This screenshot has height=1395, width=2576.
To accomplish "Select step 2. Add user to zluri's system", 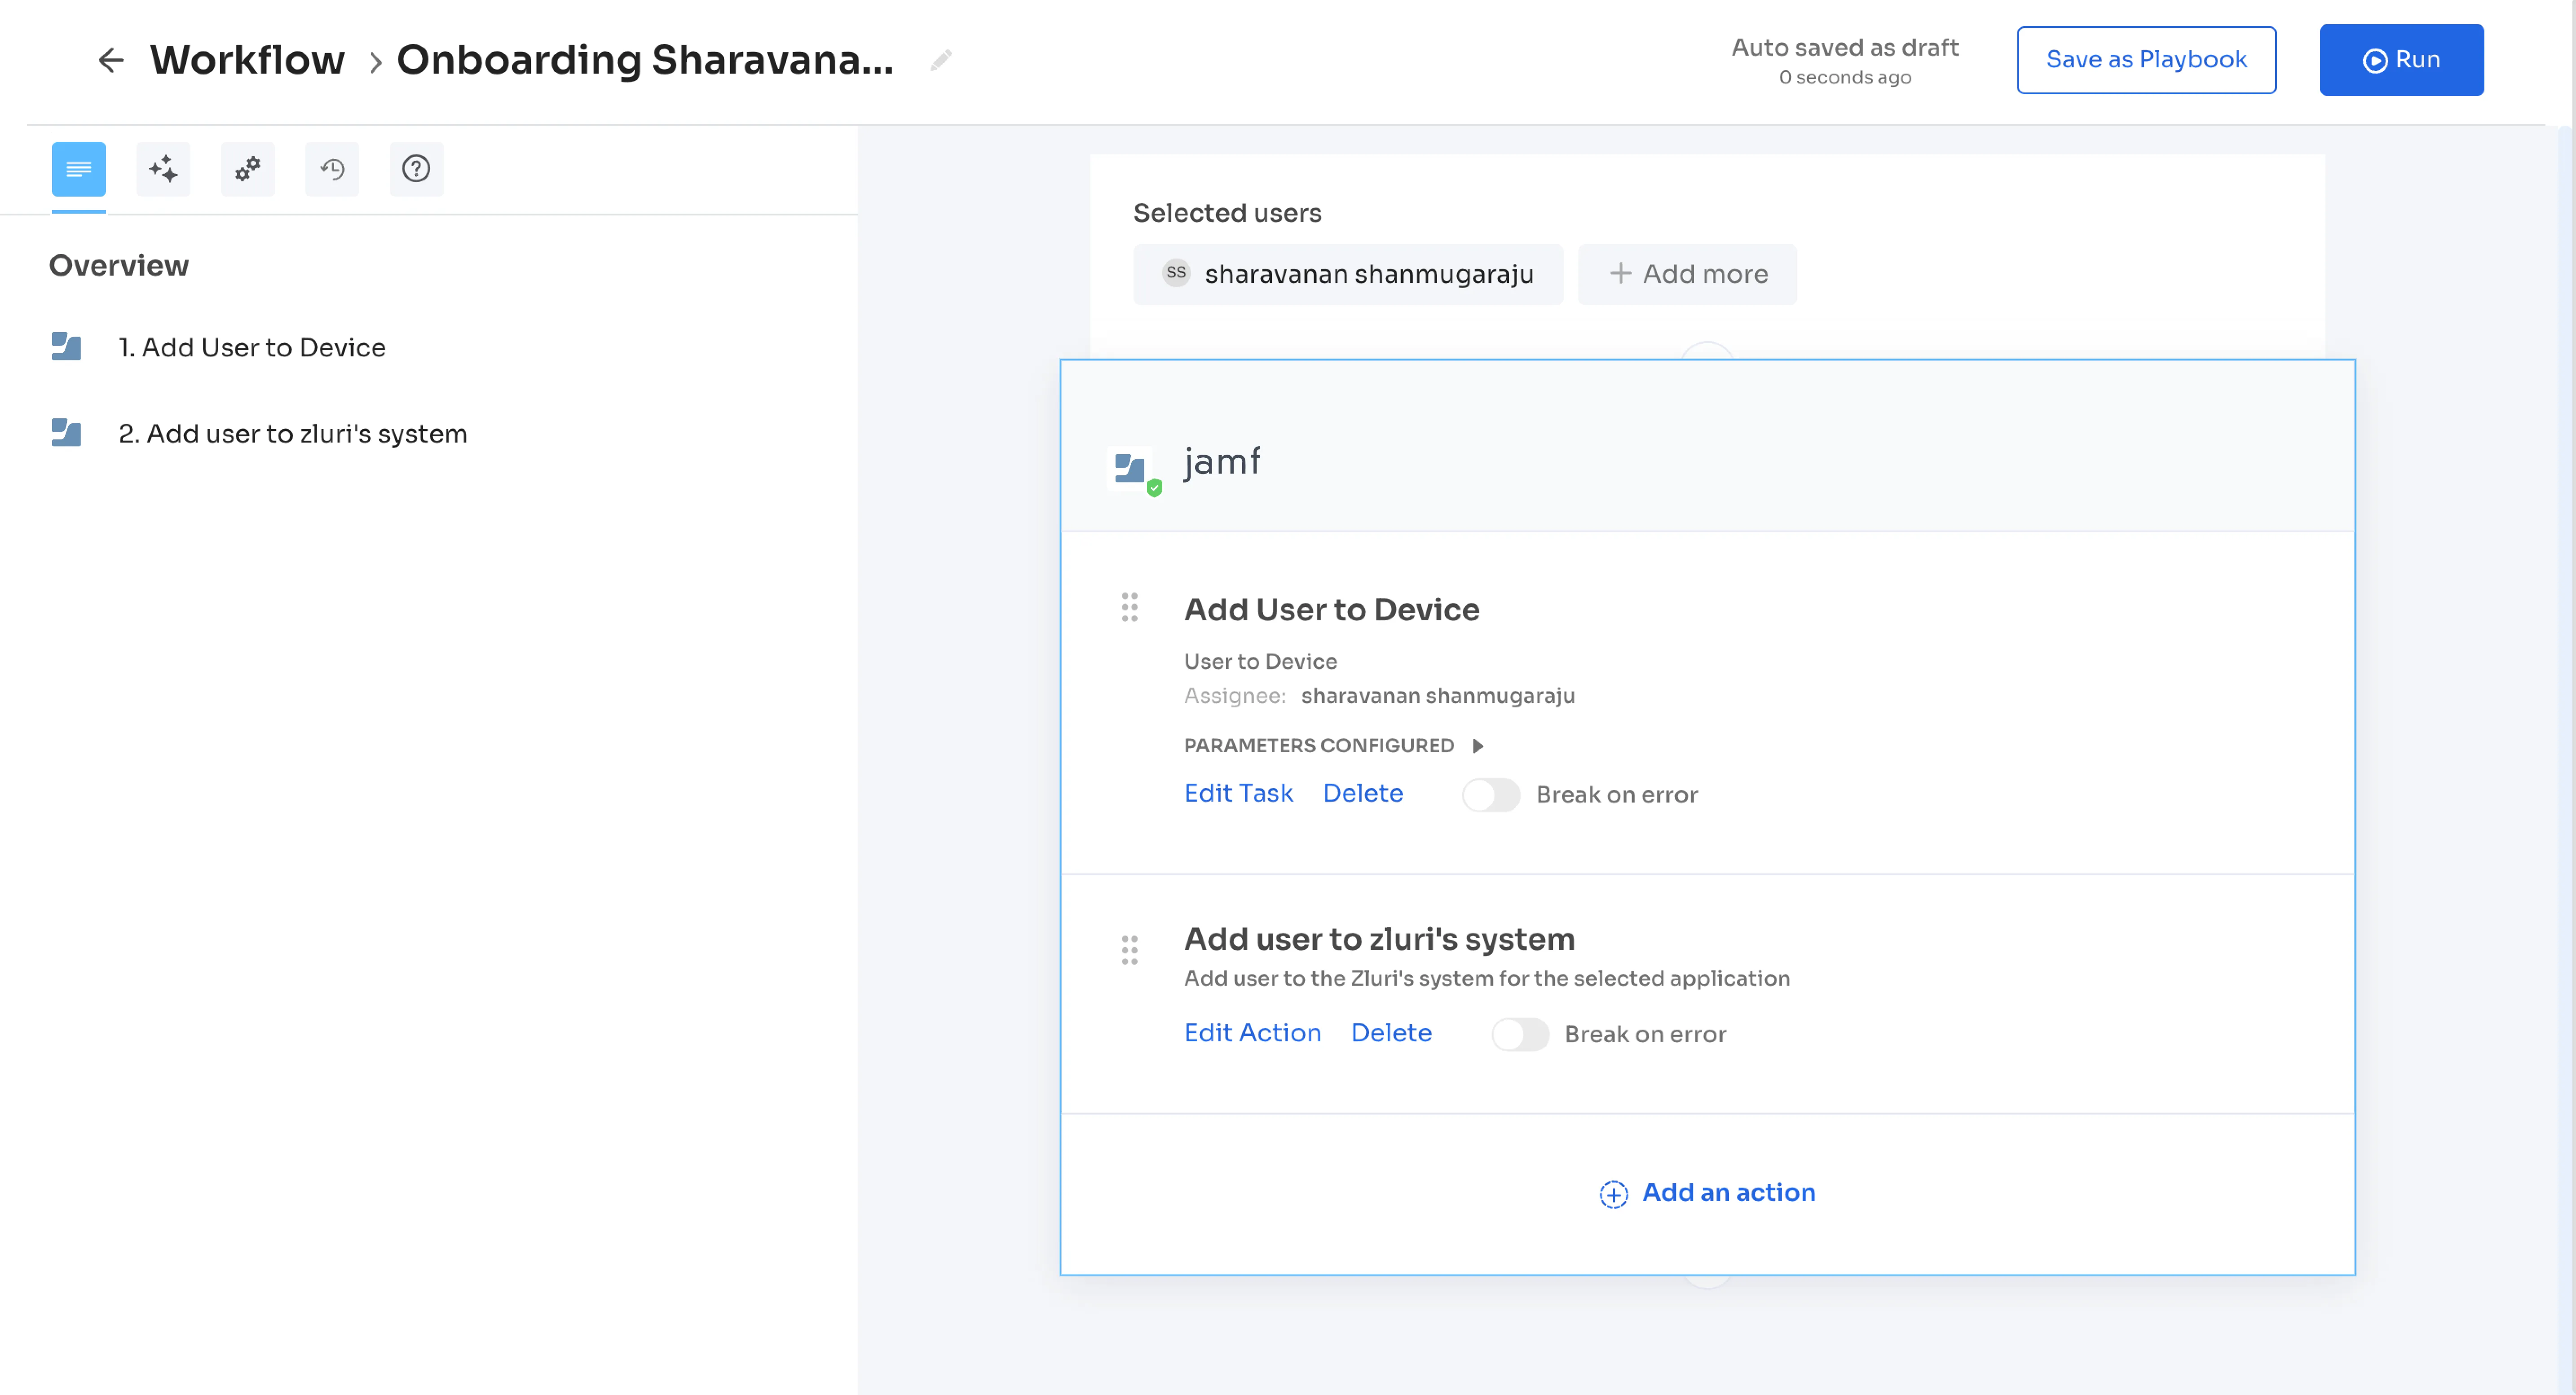I will tap(293, 433).
